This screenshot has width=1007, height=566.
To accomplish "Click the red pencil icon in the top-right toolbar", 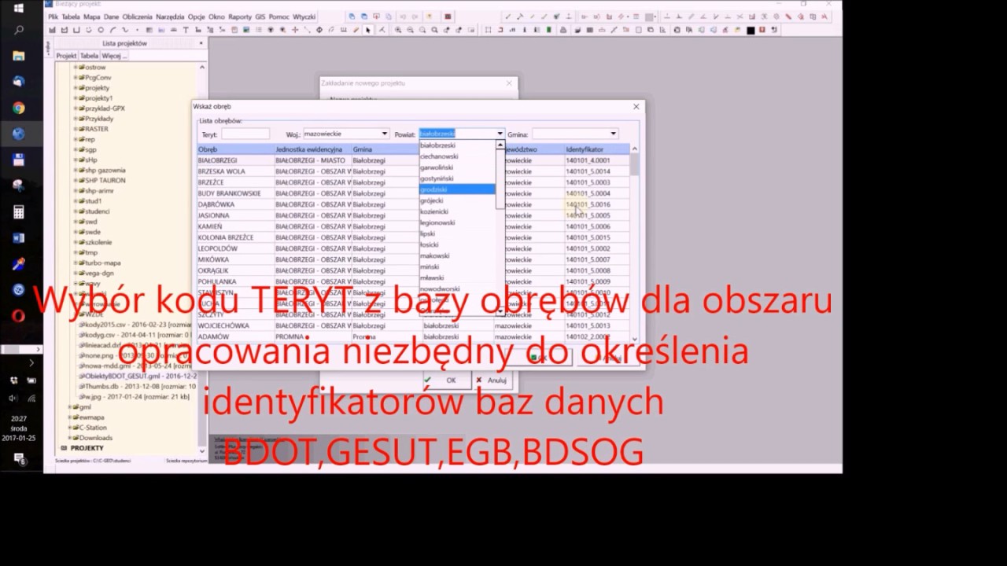I will (788, 17).
